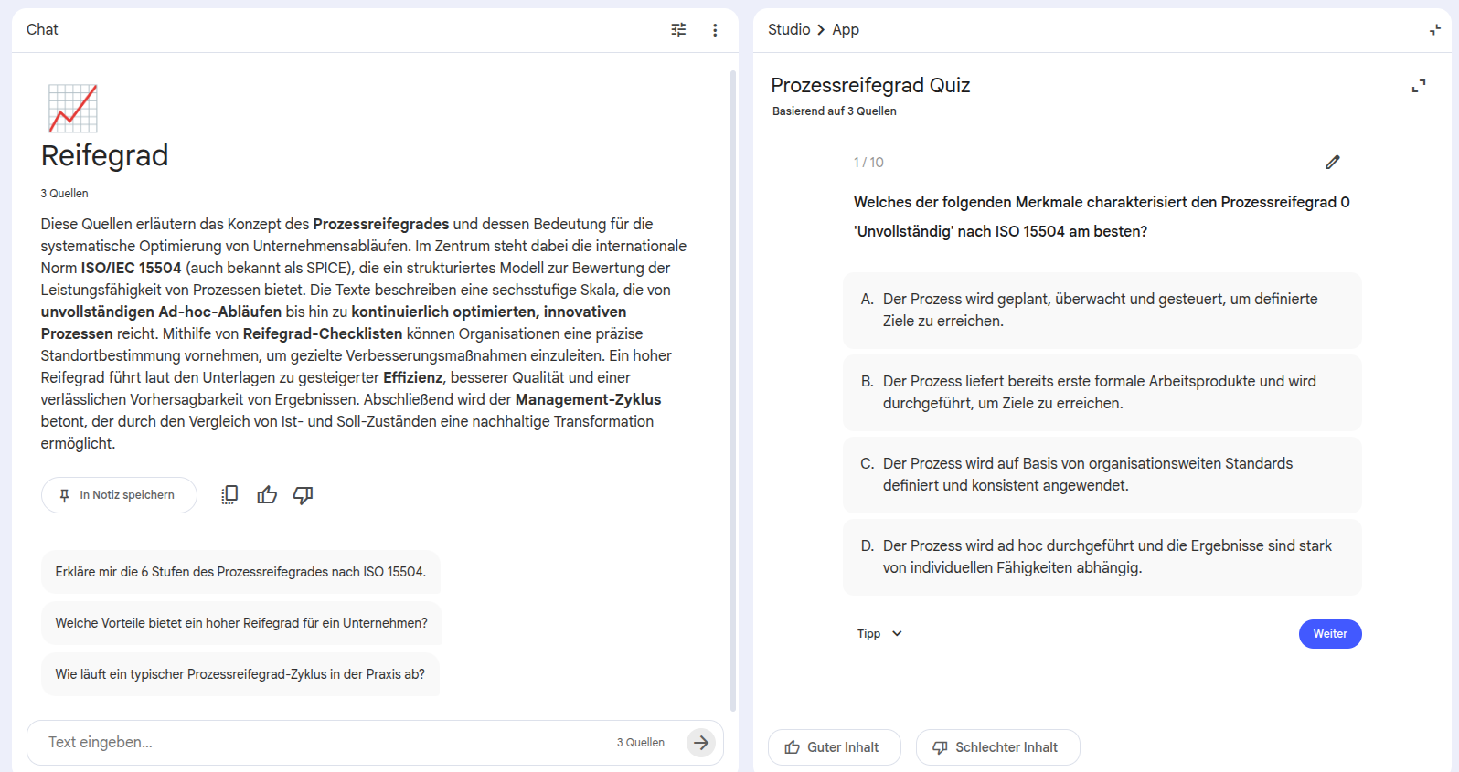The width and height of the screenshot is (1459, 772).
Task: Expand the Tipp hint dropdown
Action: [879, 634]
